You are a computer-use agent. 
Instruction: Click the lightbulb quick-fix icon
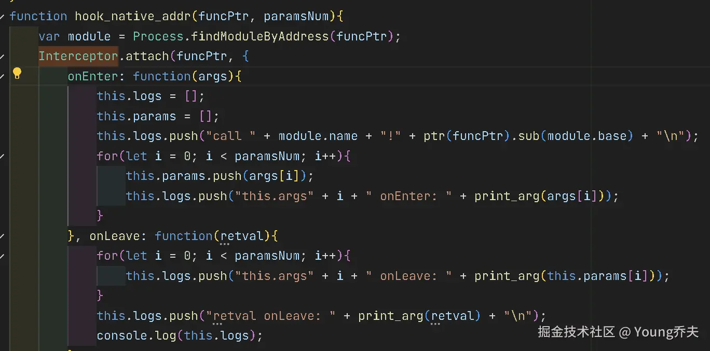(x=17, y=73)
